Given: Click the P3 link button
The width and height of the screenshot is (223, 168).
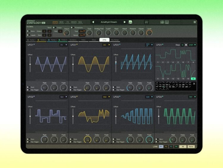Looking at the screenshot, I should [171, 147].
